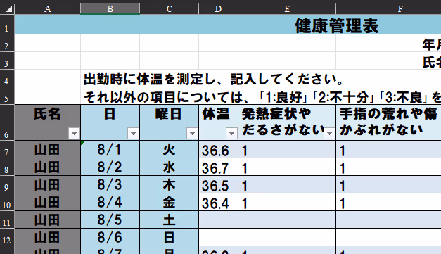Image resolution: width=441 pixels, height=254 pixels.
Task: Select the temperature cell 36.4
Action: click(219, 202)
